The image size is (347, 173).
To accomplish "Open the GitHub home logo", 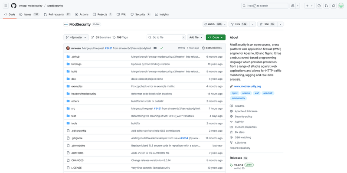I will [x=14, y=6].
